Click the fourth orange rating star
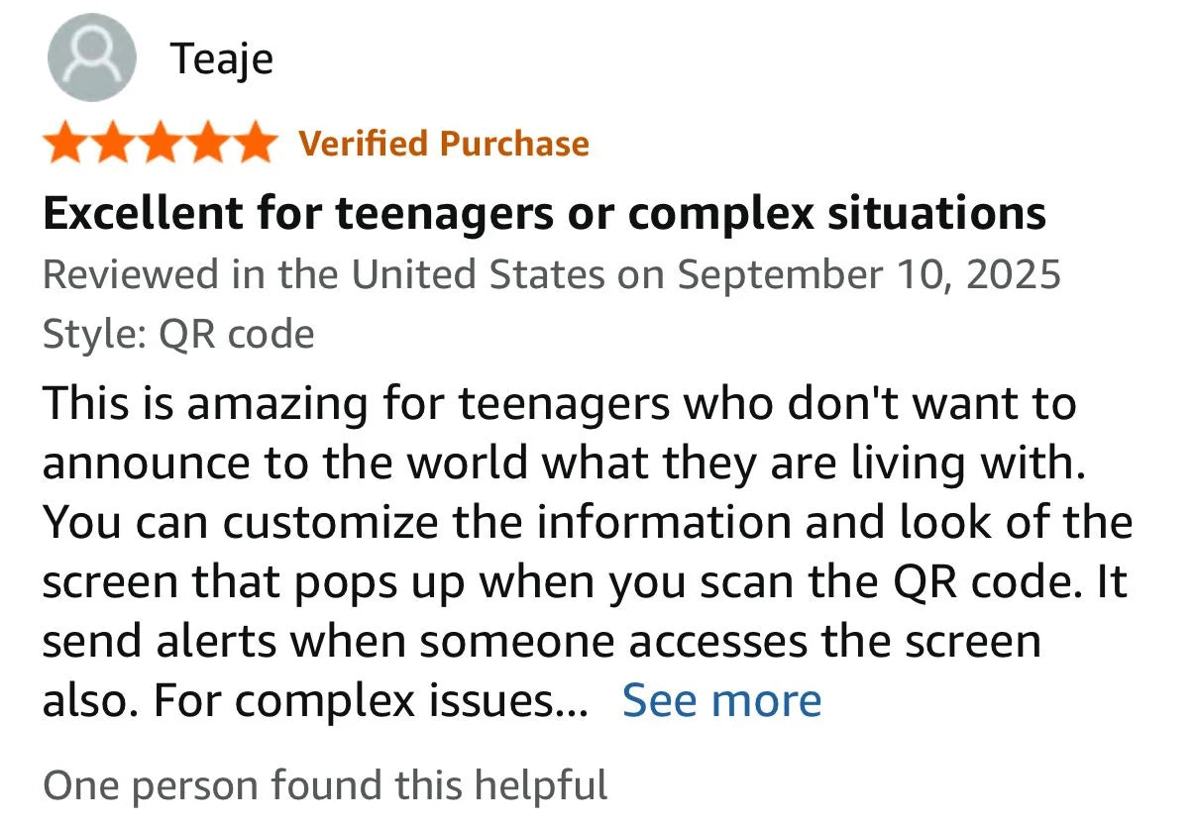The width and height of the screenshot is (1195, 826). (208, 144)
